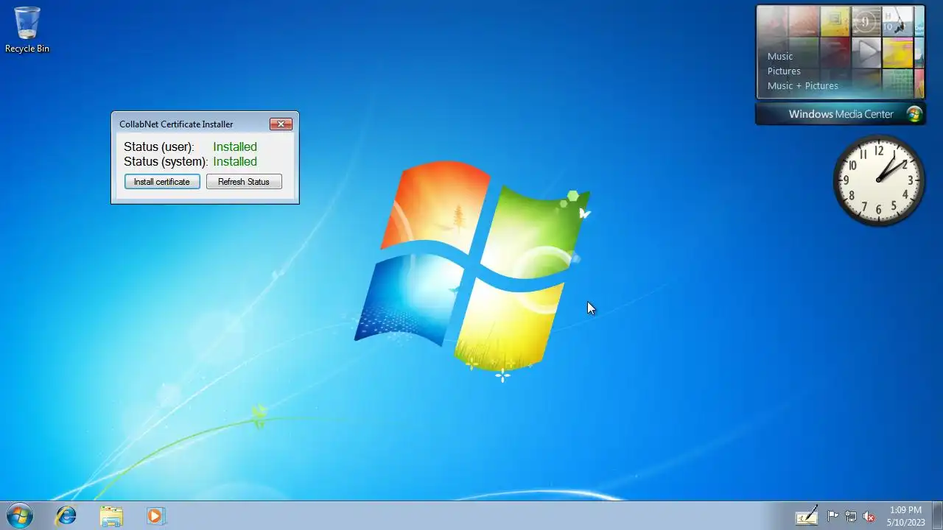Open the Windows Start menu orb
Viewport: 943px width, 530px height.
point(19,516)
